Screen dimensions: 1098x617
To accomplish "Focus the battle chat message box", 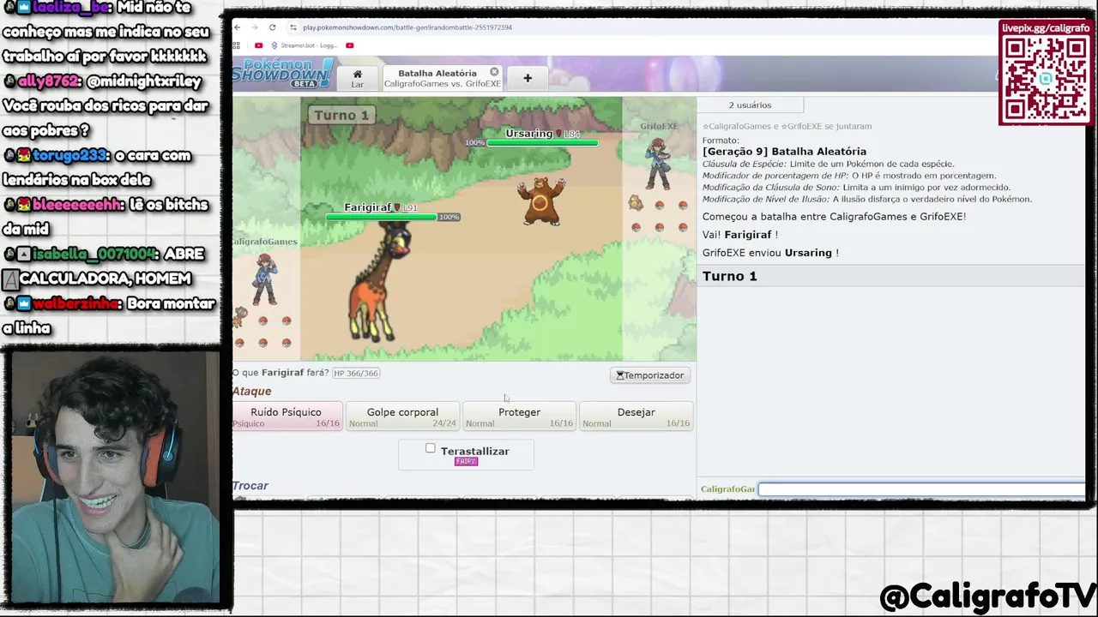I will (921, 489).
